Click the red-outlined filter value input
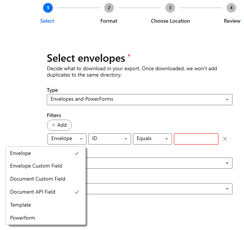Screen dimensions: 244x230 point(196,139)
